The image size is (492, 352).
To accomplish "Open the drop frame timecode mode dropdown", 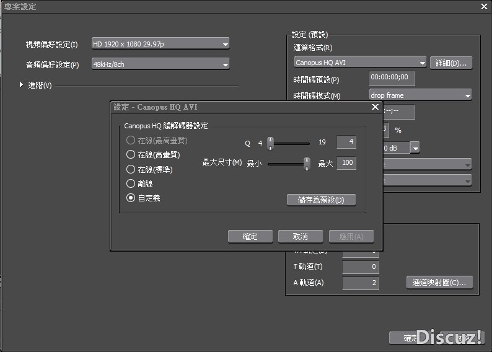I will click(x=420, y=95).
